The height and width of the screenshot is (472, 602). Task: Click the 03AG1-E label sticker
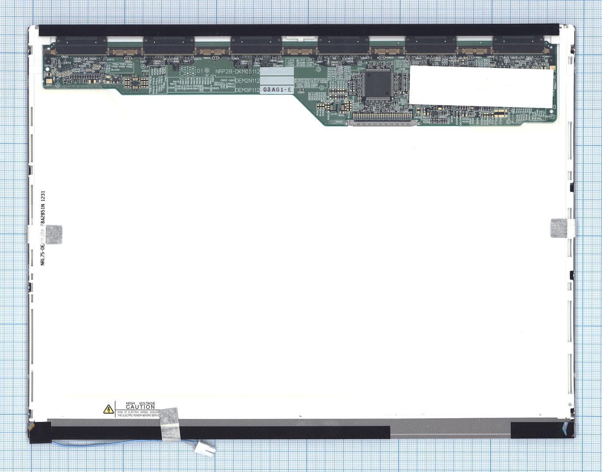(x=277, y=90)
